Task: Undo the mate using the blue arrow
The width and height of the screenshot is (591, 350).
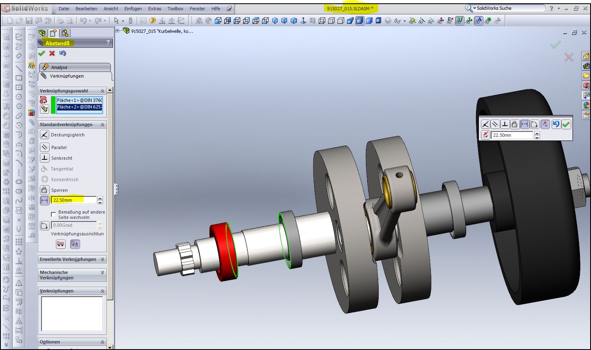Action: click(x=62, y=53)
